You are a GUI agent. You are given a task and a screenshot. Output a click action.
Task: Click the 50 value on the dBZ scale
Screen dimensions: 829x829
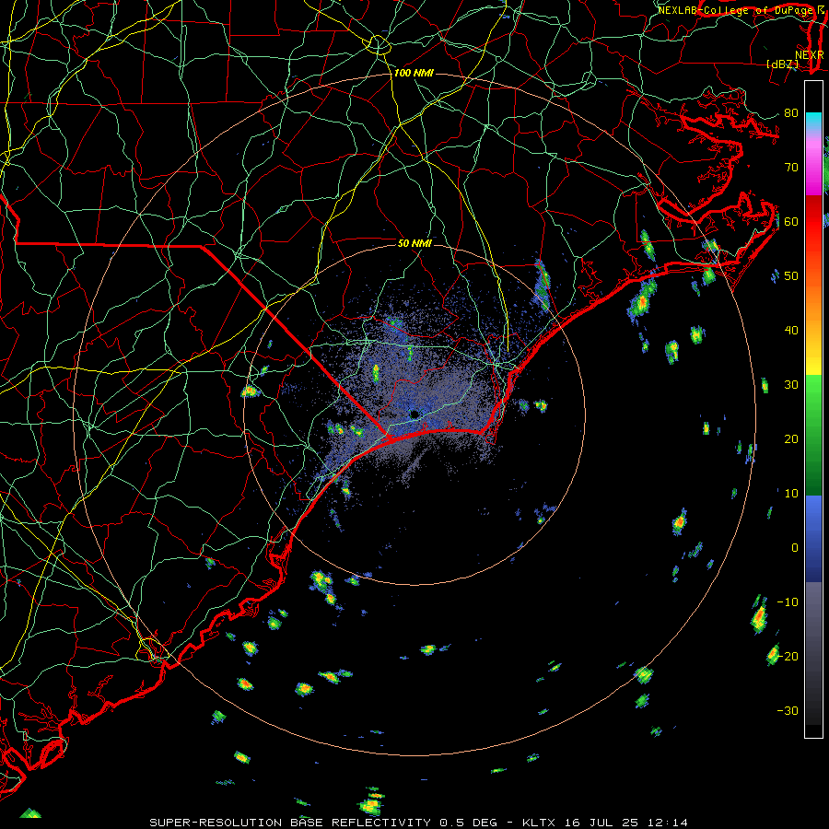coord(791,276)
